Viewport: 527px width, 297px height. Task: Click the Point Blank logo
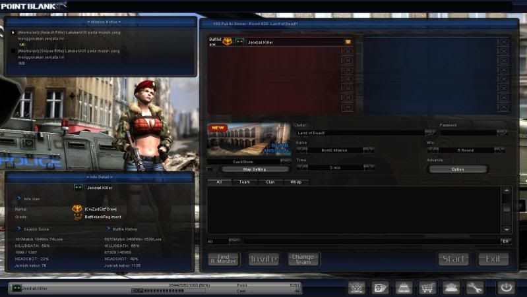tap(33, 6)
